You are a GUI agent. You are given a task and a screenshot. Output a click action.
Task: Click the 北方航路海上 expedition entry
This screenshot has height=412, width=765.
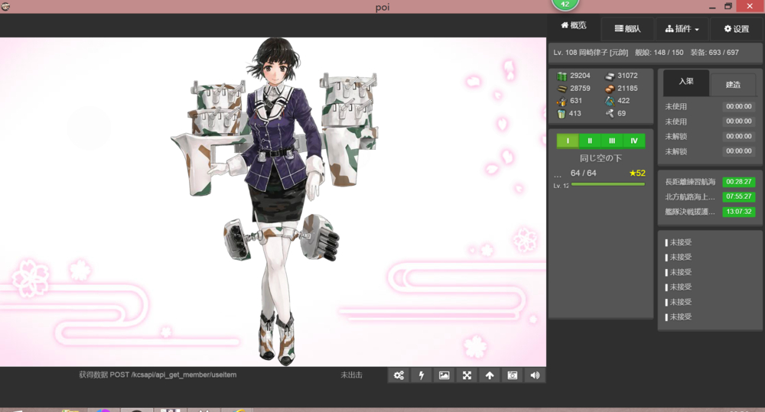click(690, 196)
